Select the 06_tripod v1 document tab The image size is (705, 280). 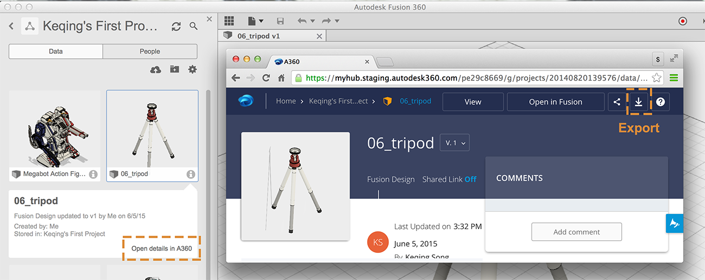pos(273,36)
